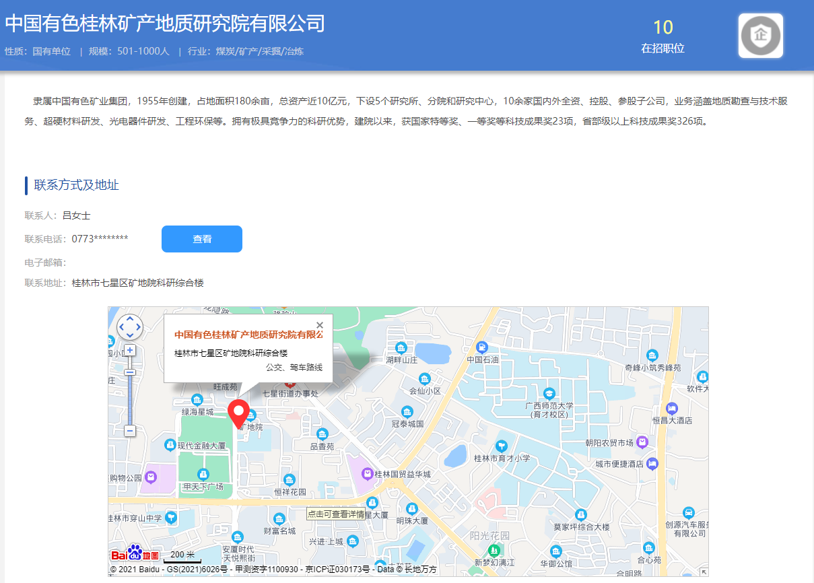Click the 规模：501-1000人 company size text
814x583 pixels.
[x=129, y=51]
